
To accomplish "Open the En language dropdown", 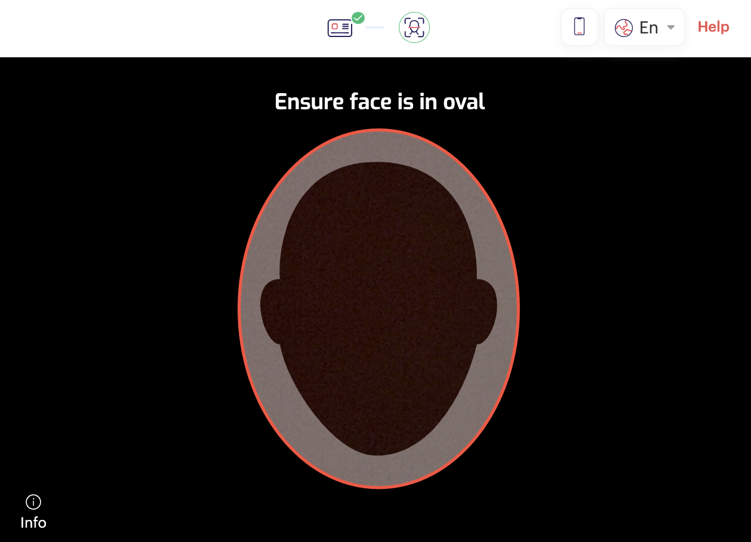I will point(644,27).
